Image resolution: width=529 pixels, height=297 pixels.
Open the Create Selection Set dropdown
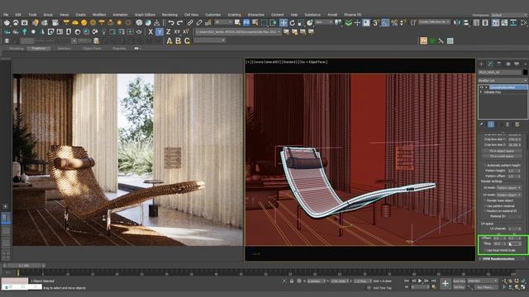[434, 22]
